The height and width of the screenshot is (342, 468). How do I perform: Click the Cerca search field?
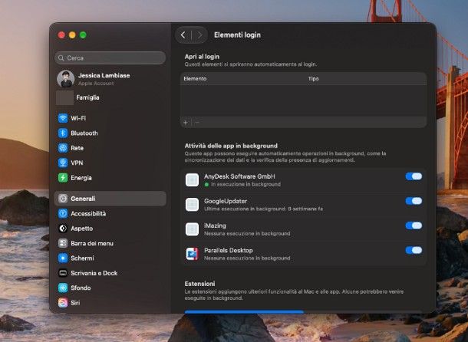[x=110, y=58]
